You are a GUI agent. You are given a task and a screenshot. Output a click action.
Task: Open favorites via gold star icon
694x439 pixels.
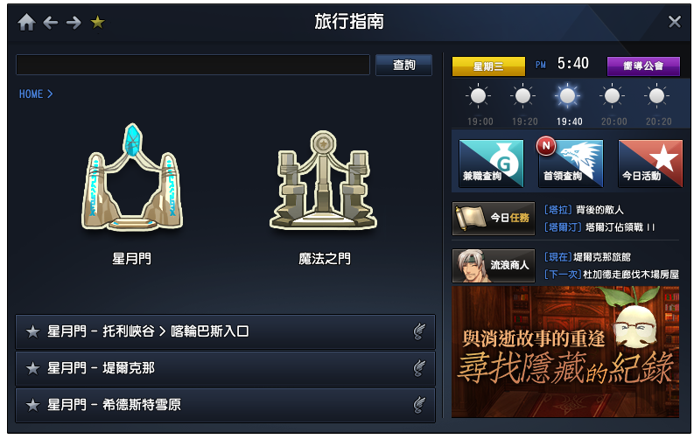tap(97, 22)
